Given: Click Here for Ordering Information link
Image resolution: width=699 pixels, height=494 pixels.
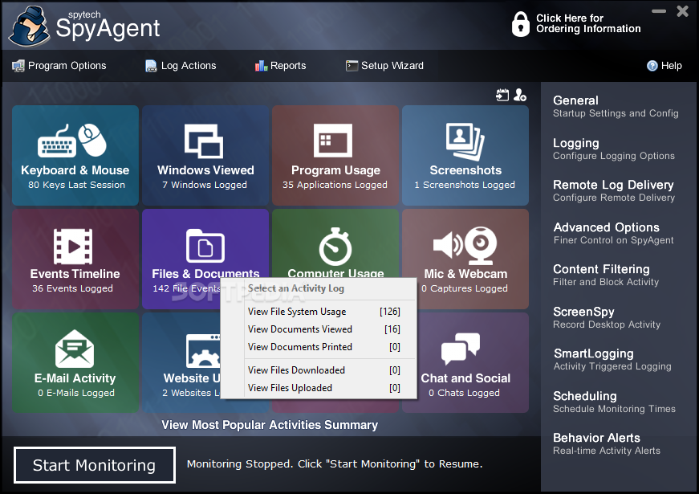Looking at the screenshot, I should click(x=588, y=23).
